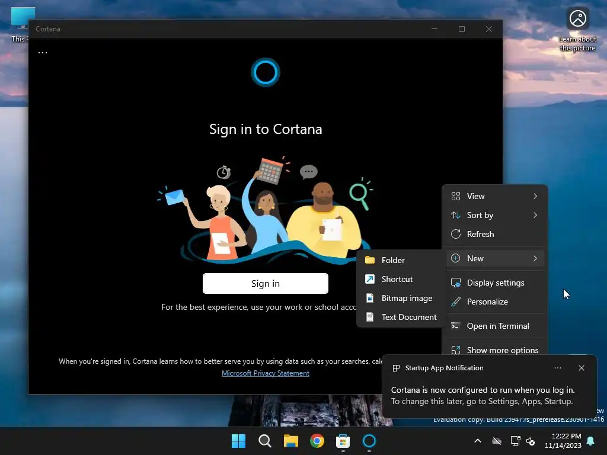Open File Explorer from taskbar

(x=290, y=441)
